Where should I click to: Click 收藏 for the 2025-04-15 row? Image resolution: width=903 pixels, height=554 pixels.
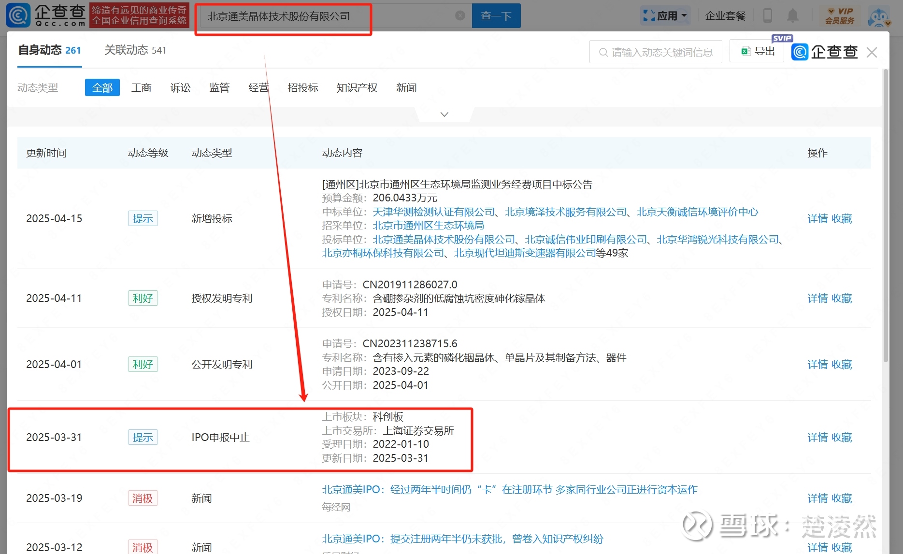842,219
